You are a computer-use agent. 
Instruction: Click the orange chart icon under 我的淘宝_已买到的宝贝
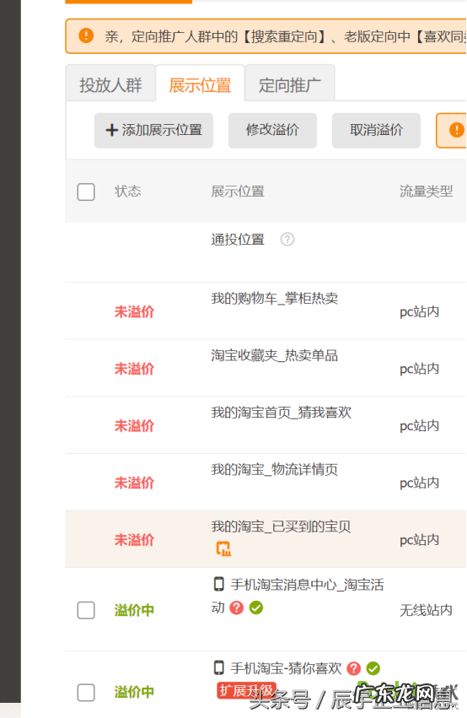coord(223,548)
